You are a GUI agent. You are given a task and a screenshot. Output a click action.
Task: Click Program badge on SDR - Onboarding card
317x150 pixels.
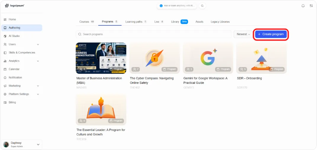277,69
